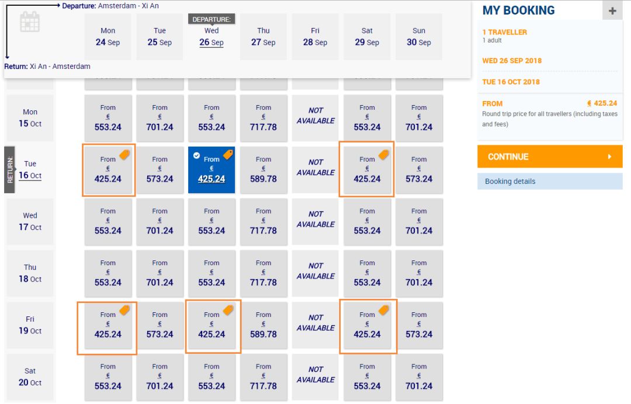
Task: Select the Wed 26 Sep departure column
Action: (212, 37)
